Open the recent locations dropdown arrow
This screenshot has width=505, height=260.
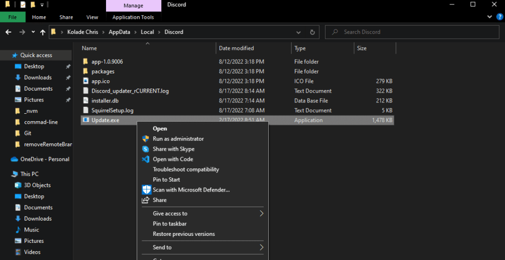click(x=33, y=32)
